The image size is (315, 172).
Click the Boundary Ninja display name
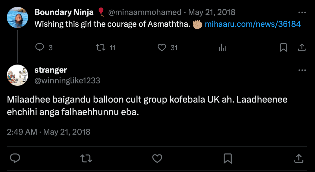tap(64, 12)
